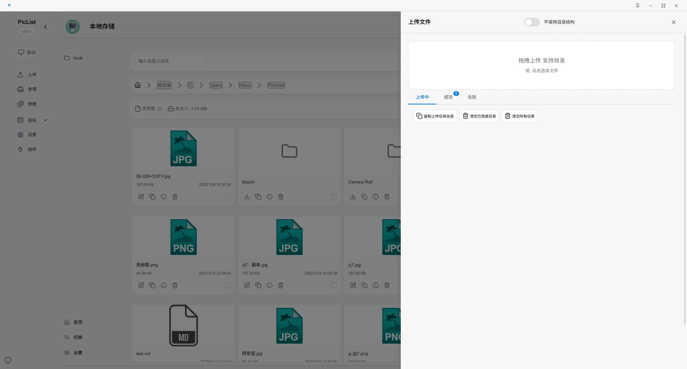The width and height of the screenshot is (687, 369).
Task: Toggle the selection checkbox for blzcon
Action: (x=334, y=197)
